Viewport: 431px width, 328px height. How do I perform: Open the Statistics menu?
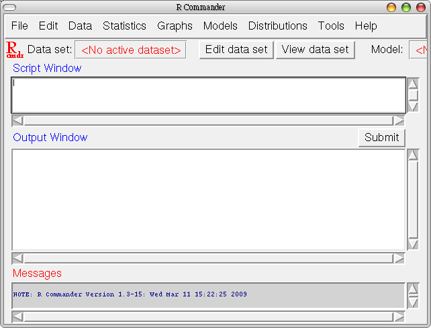pyautogui.click(x=124, y=26)
